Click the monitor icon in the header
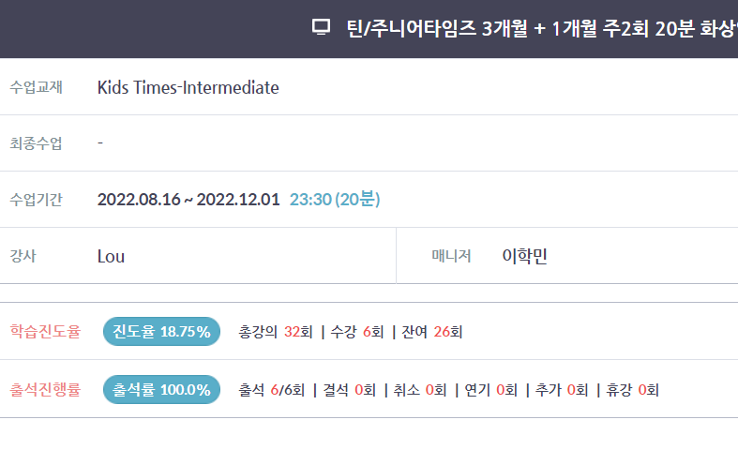Viewport: 738px width, 450px height. click(x=321, y=28)
